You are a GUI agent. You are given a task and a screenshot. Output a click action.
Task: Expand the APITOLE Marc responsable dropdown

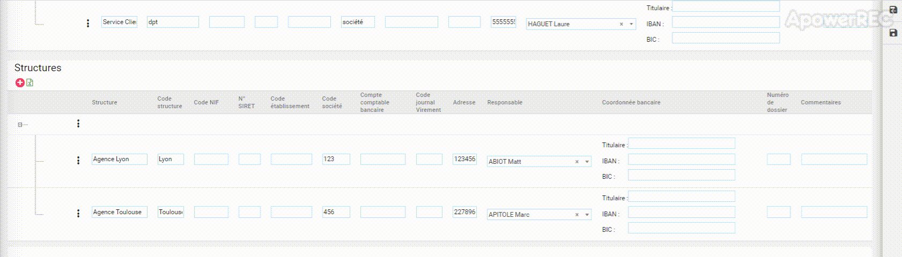click(x=587, y=215)
